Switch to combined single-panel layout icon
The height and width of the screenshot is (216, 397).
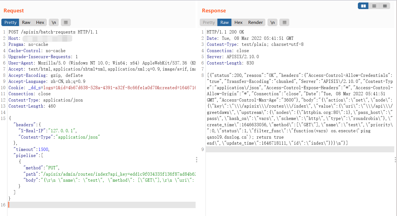pos(385,6)
